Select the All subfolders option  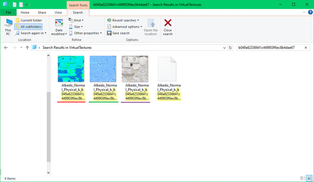pos(28,27)
